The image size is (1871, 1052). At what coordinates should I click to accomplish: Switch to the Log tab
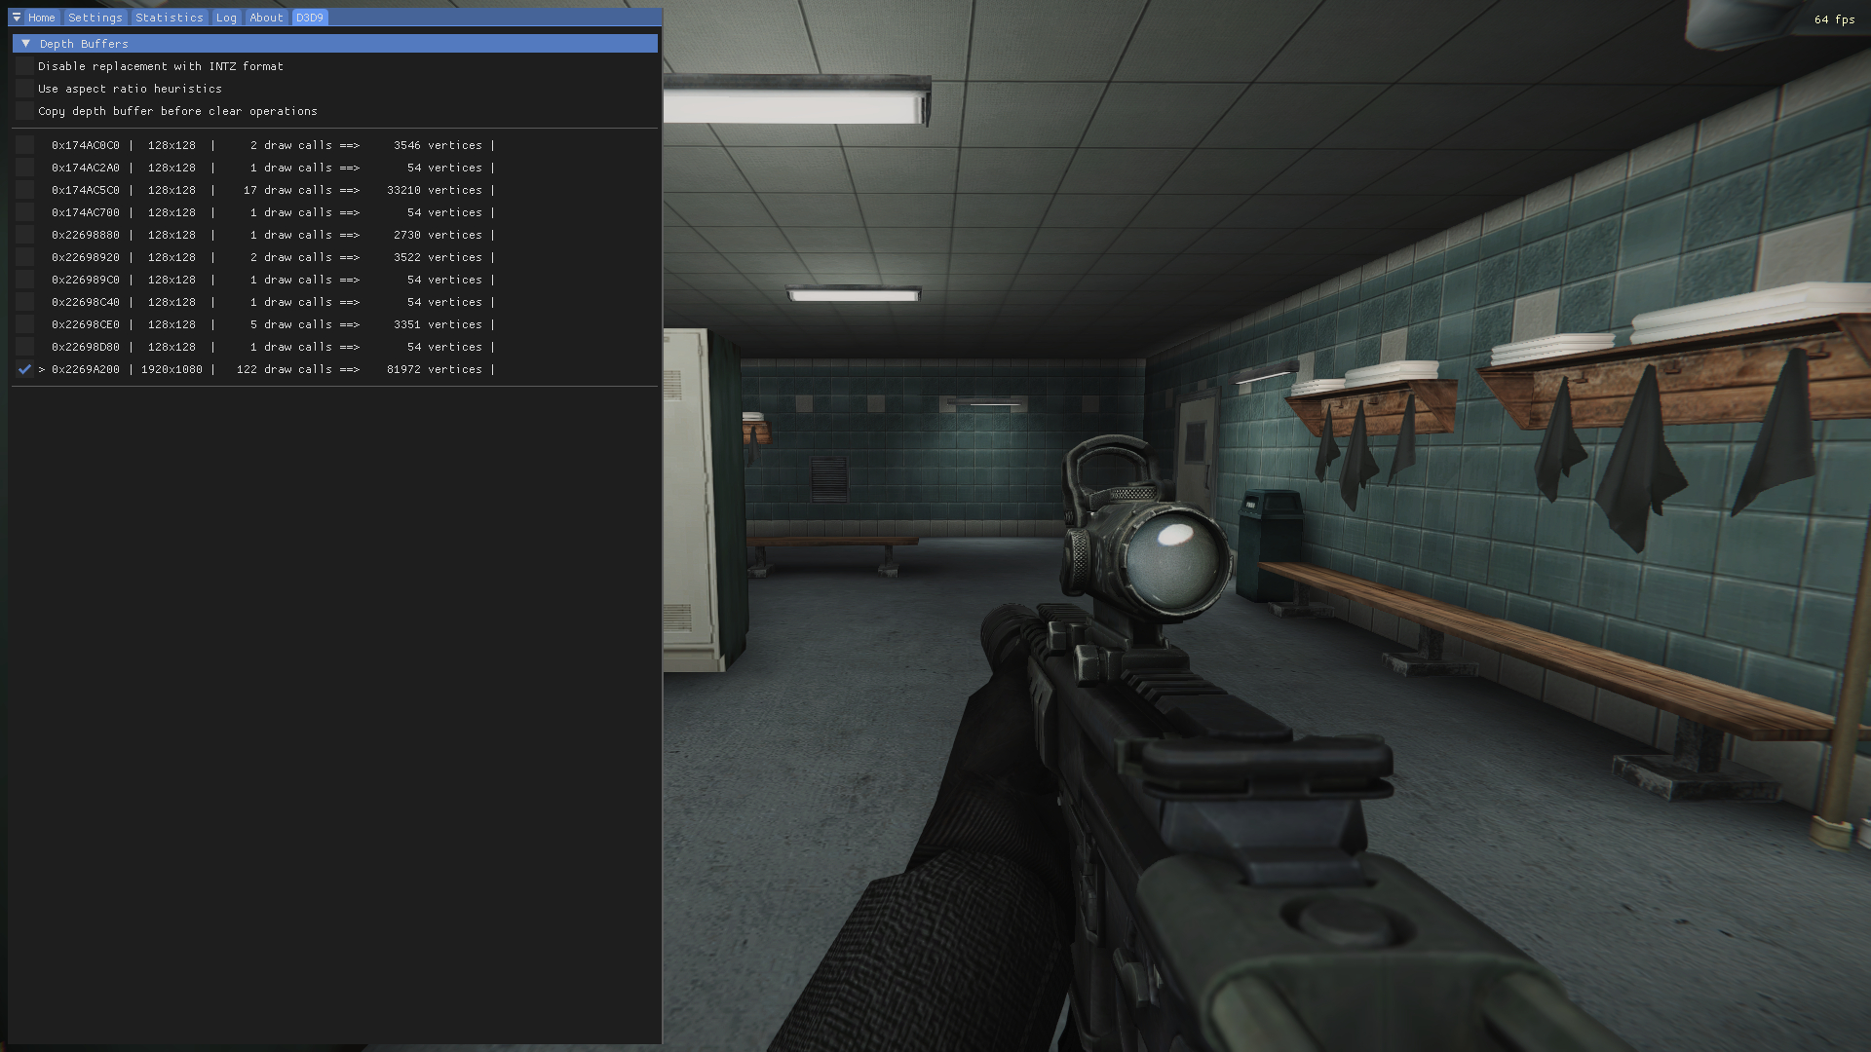click(x=226, y=18)
